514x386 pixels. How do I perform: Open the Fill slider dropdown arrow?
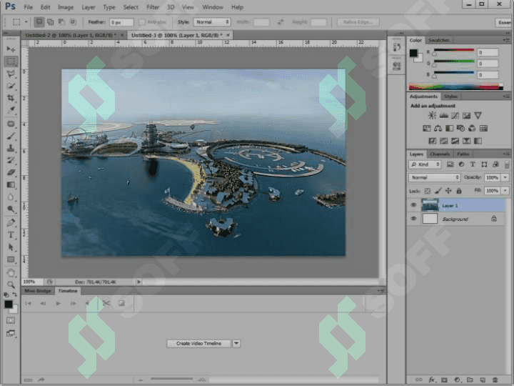(x=505, y=191)
